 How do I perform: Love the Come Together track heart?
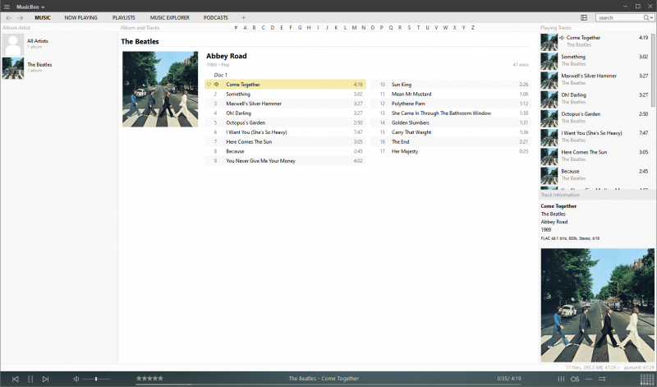point(209,84)
